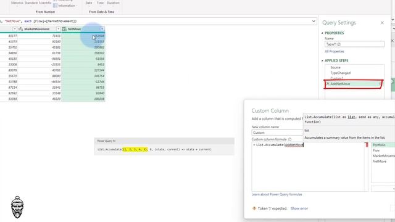Open the Statistics menu in From Number
395x222 pixels.
[17, 2]
